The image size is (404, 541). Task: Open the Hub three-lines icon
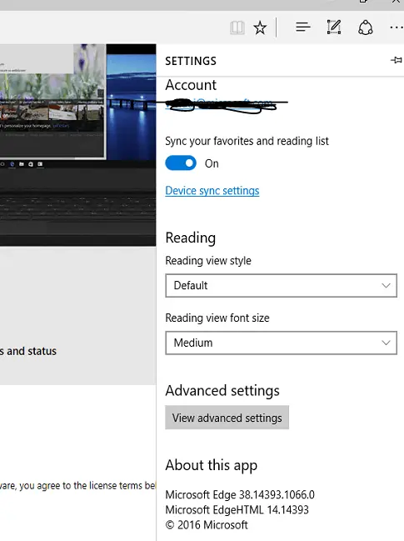303,27
